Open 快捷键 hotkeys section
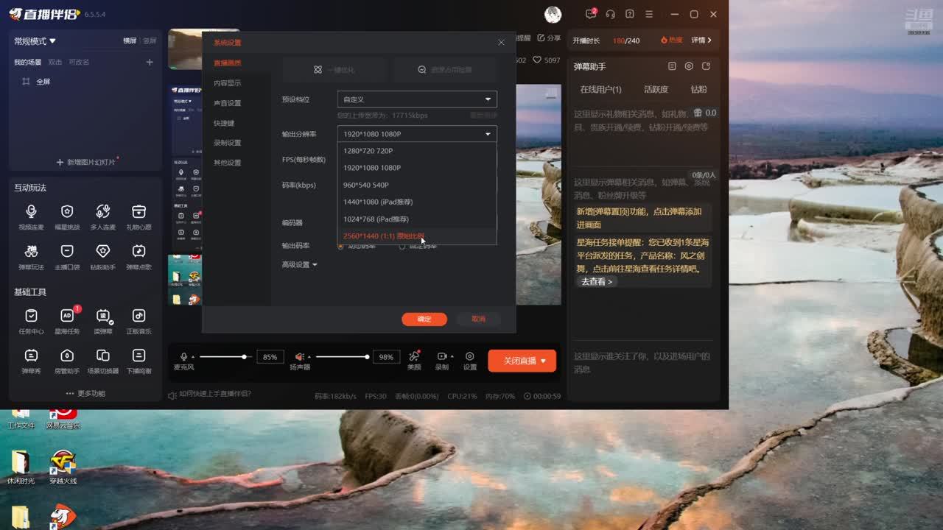The height and width of the screenshot is (530, 943). click(x=224, y=123)
